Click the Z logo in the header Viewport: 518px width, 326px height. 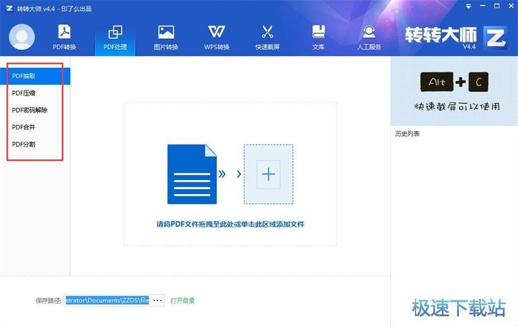495,38
